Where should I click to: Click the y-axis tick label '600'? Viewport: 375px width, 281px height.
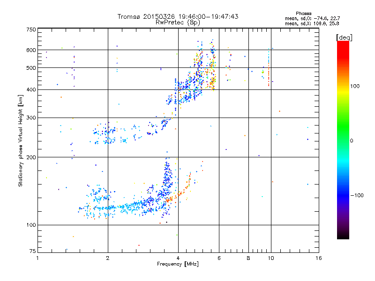(x=31, y=50)
